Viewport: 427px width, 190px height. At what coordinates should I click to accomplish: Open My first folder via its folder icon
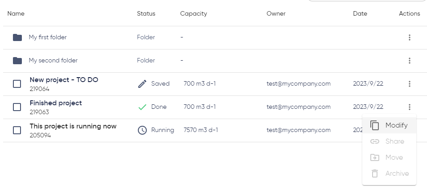tap(17, 37)
